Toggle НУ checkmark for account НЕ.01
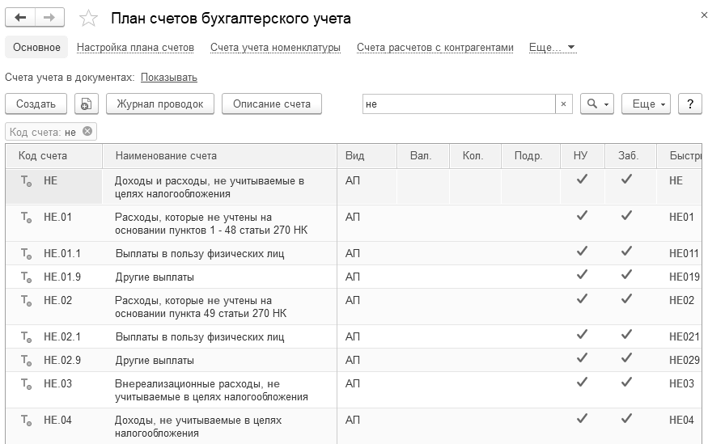Screen dimensions: 708x444 pyautogui.click(x=581, y=216)
